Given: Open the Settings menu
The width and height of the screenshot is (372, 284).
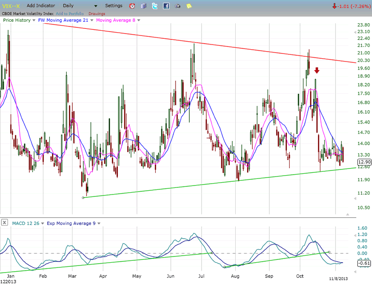Looking at the screenshot, I should coord(114,6).
